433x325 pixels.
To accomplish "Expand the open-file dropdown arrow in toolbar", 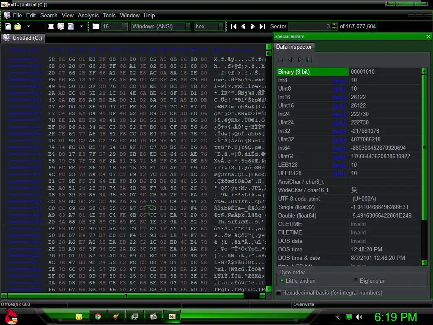I will pyautogui.click(x=28, y=26).
